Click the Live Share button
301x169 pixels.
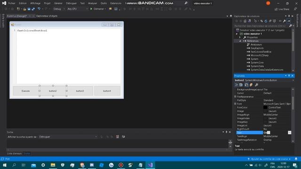pos(282,9)
